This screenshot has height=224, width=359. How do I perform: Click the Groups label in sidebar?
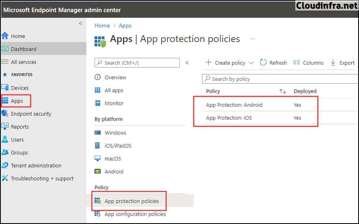click(x=19, y=152)
